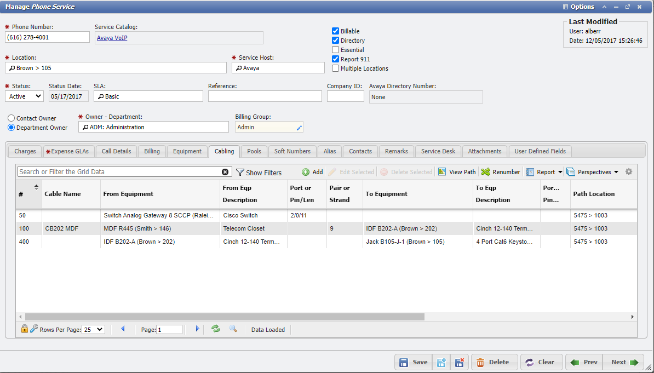
Task: Click the Owner Department lookup magnifier
Action: coord(85,127)
